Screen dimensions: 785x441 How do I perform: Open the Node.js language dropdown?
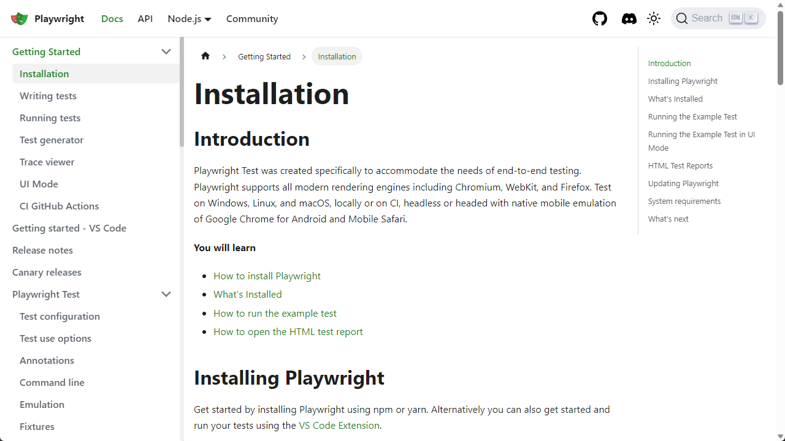point(190,18)
